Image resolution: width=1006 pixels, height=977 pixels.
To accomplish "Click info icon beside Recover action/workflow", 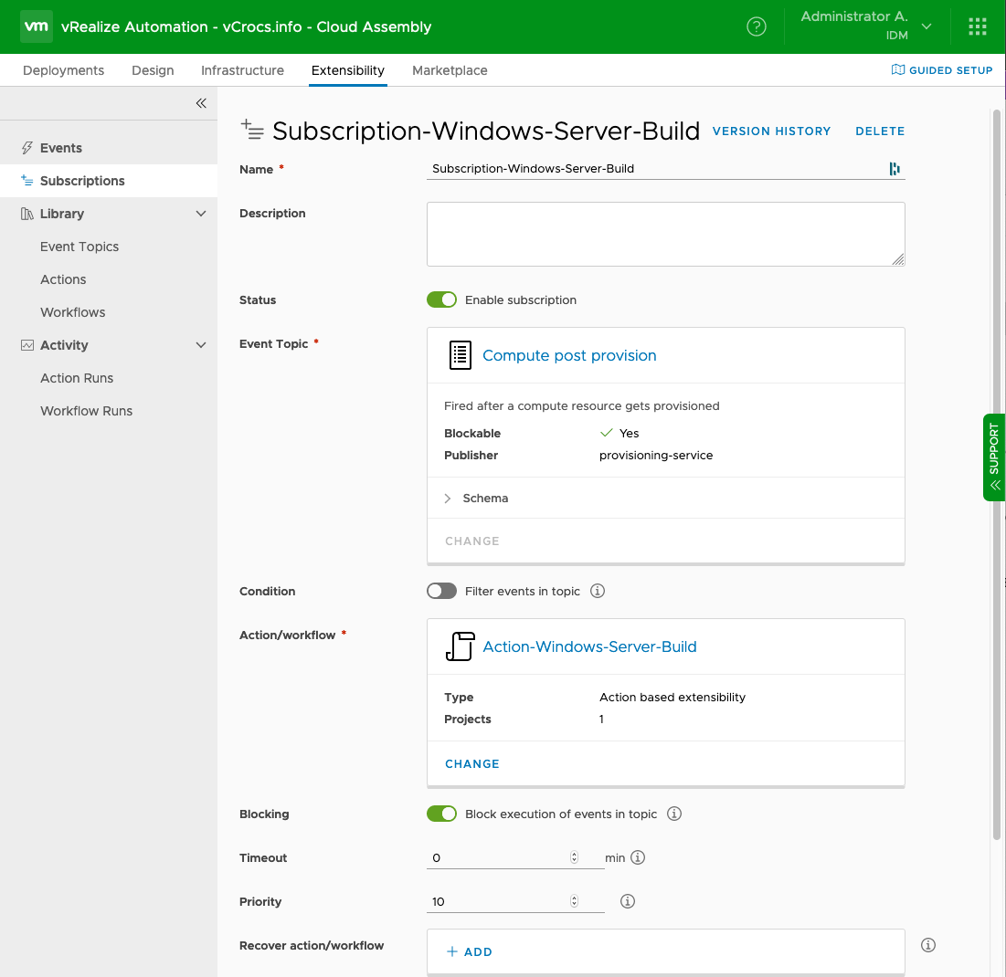I will pyautogui.click(x=928, y=945).
